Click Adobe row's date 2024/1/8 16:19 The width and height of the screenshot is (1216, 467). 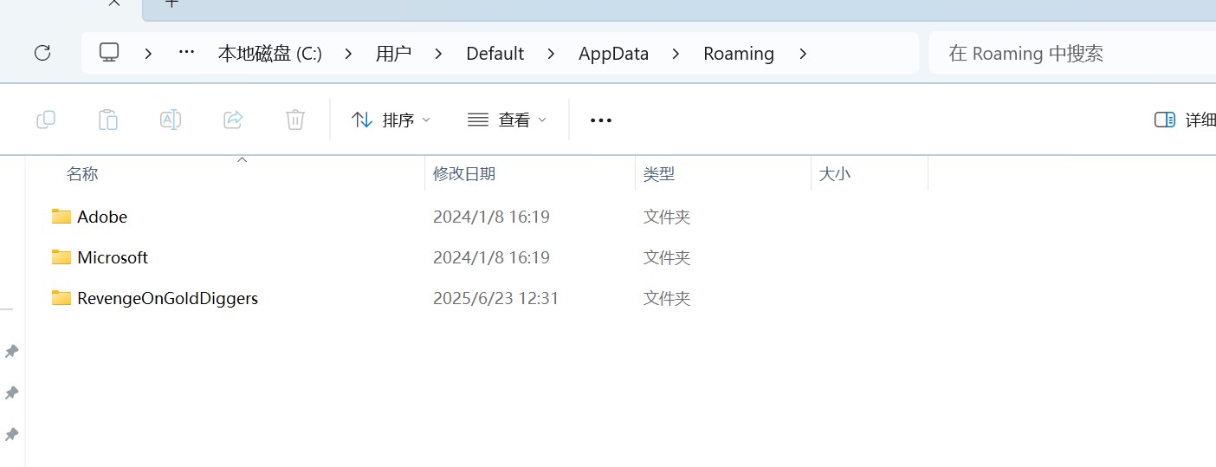coord(491,217)
